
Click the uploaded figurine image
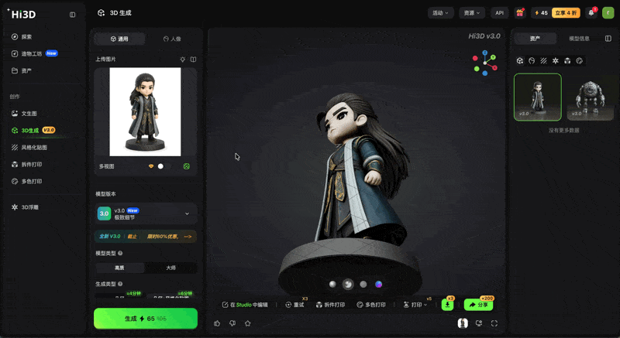(x=145, y=111)
